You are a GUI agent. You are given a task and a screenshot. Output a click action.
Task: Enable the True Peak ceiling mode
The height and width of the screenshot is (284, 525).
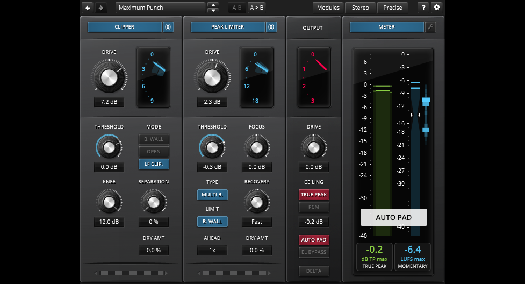pos(314,195)
